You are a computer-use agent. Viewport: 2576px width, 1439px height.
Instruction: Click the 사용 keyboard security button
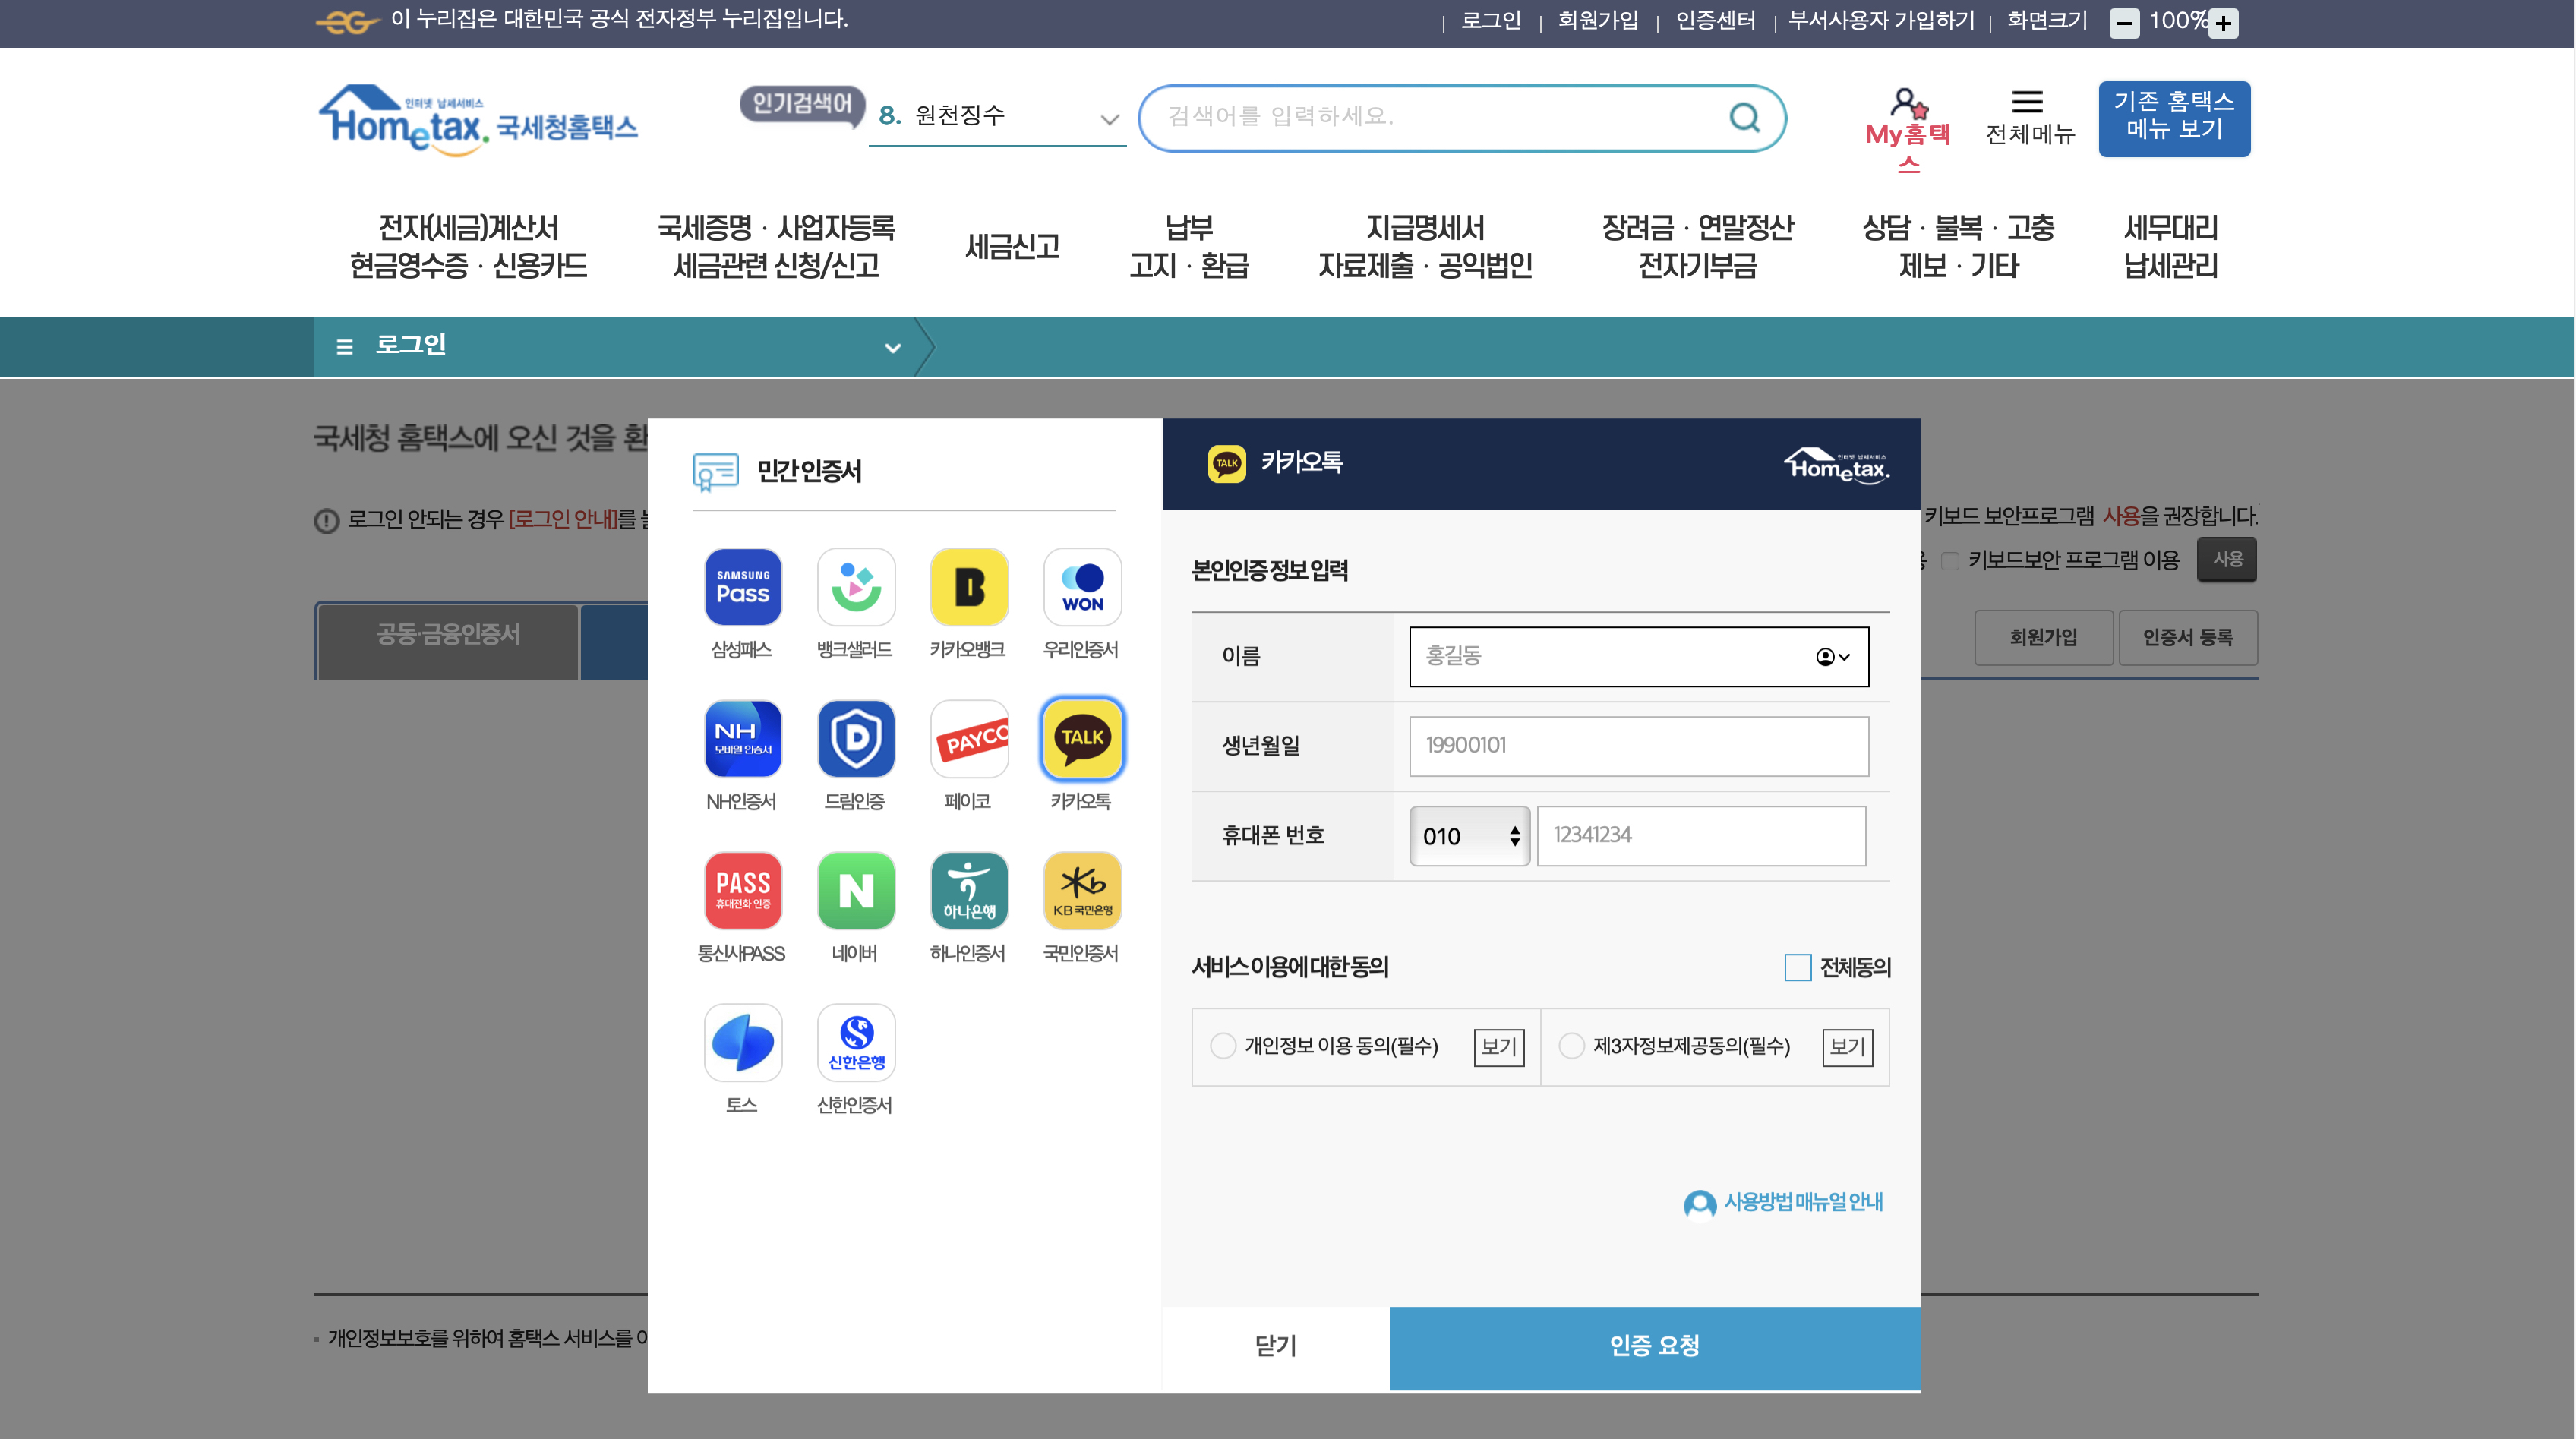click(x=2226, y=559)
